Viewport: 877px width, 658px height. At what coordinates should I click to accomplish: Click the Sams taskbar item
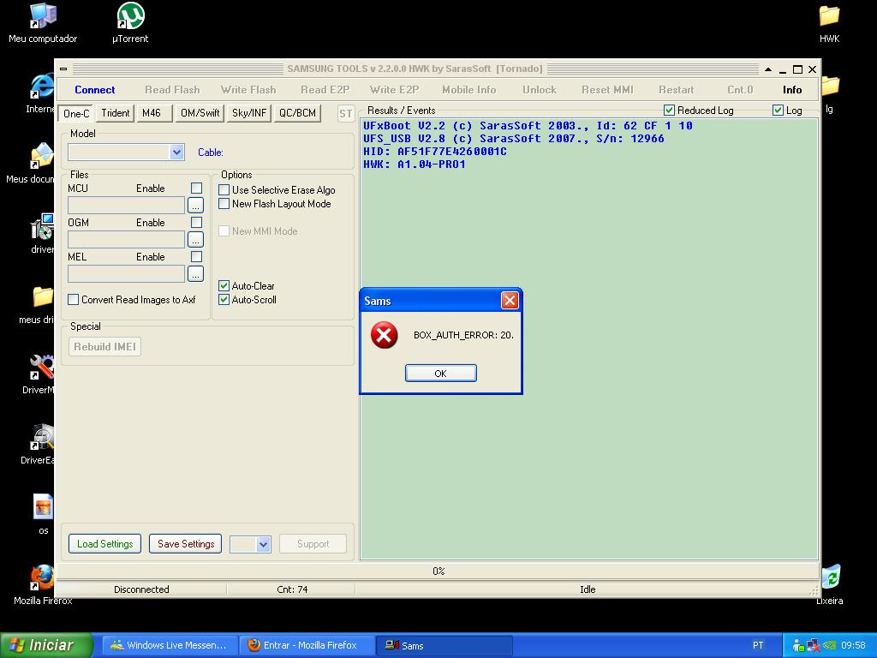[444, 645]
